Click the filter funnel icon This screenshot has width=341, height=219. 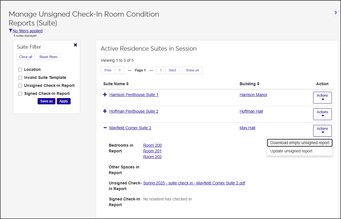(11, 31)
